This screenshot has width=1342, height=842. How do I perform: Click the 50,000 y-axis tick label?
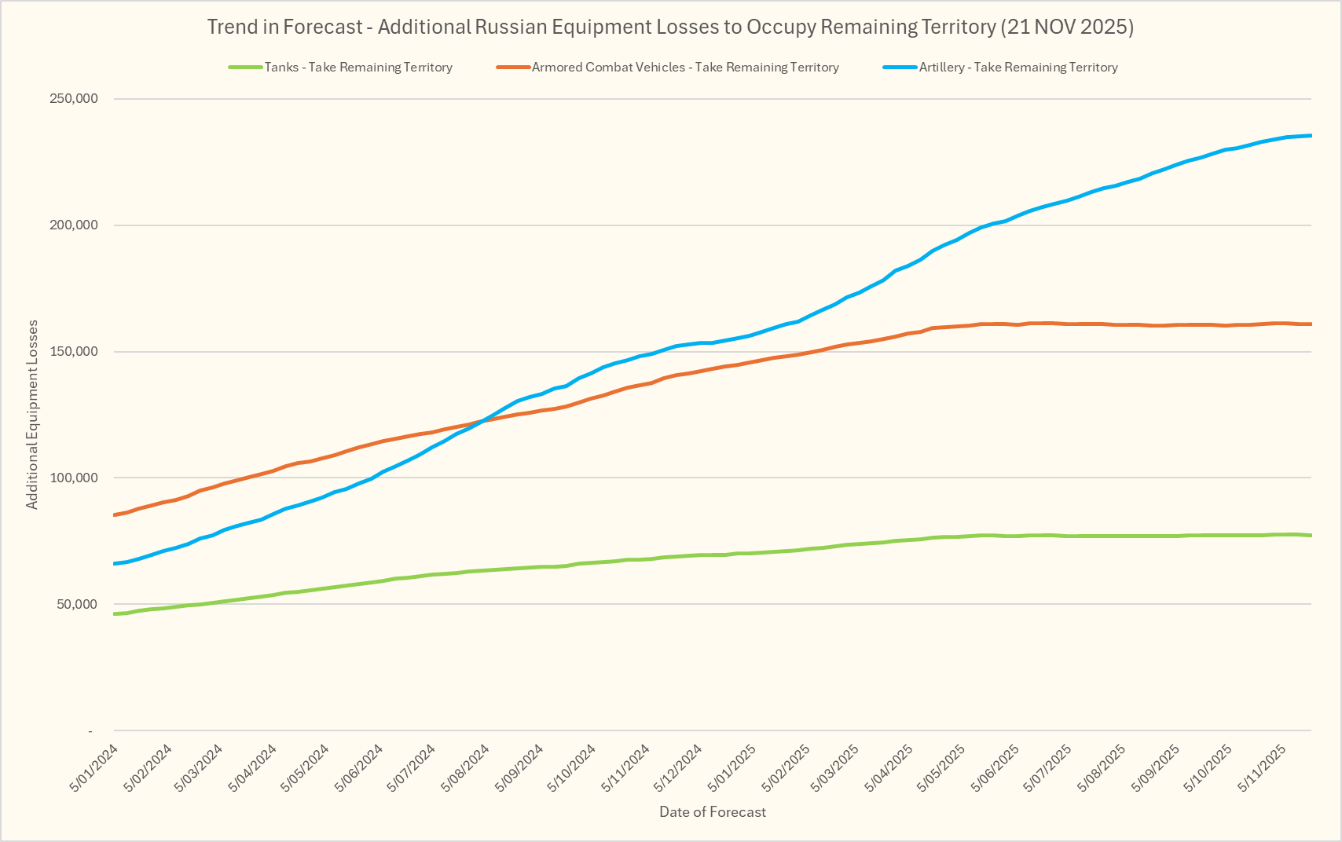tap(75, 605)
